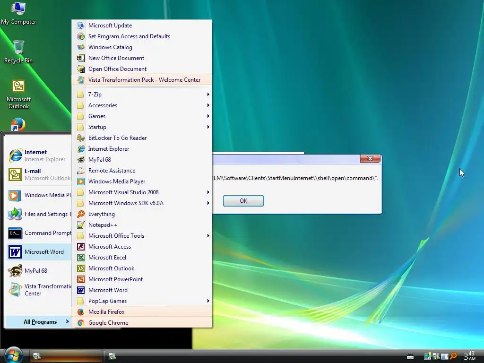Screen dimensions: 484x363
Task: Expand the Microsoft Windows SDK v6.0A submenu arrow
Action: [x=208, y=203]
